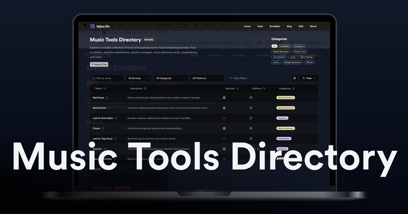Click the Filter by name search field

pyautogui.click(x=106, y=78)
